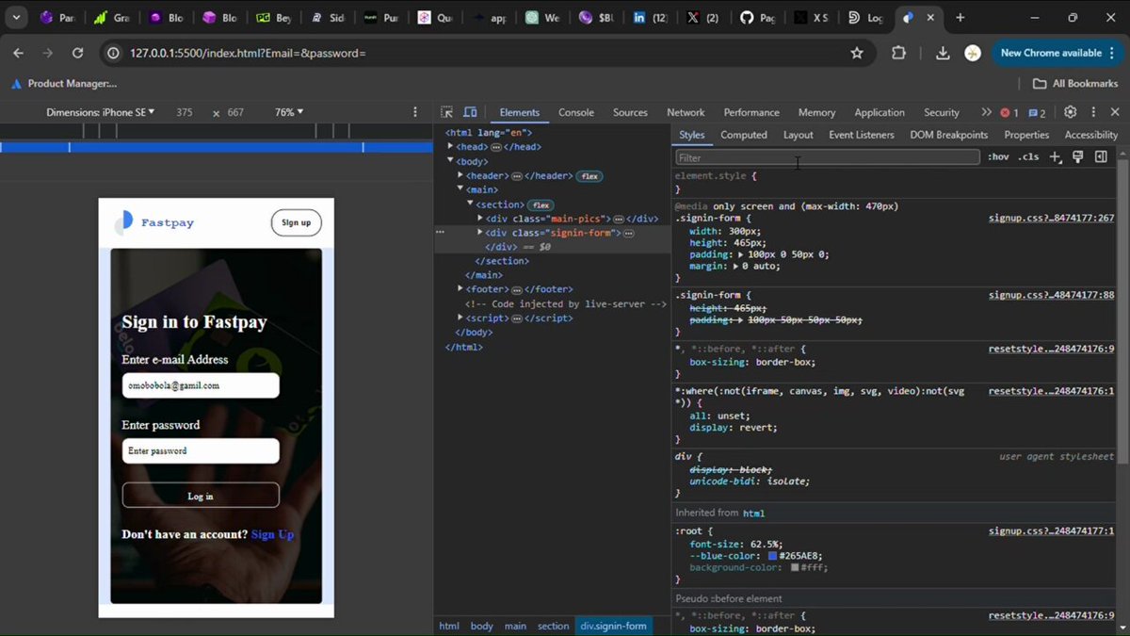Add a new style rule with plus icon
This screenshot has width=1130, height=636.
pos(1055,157)
